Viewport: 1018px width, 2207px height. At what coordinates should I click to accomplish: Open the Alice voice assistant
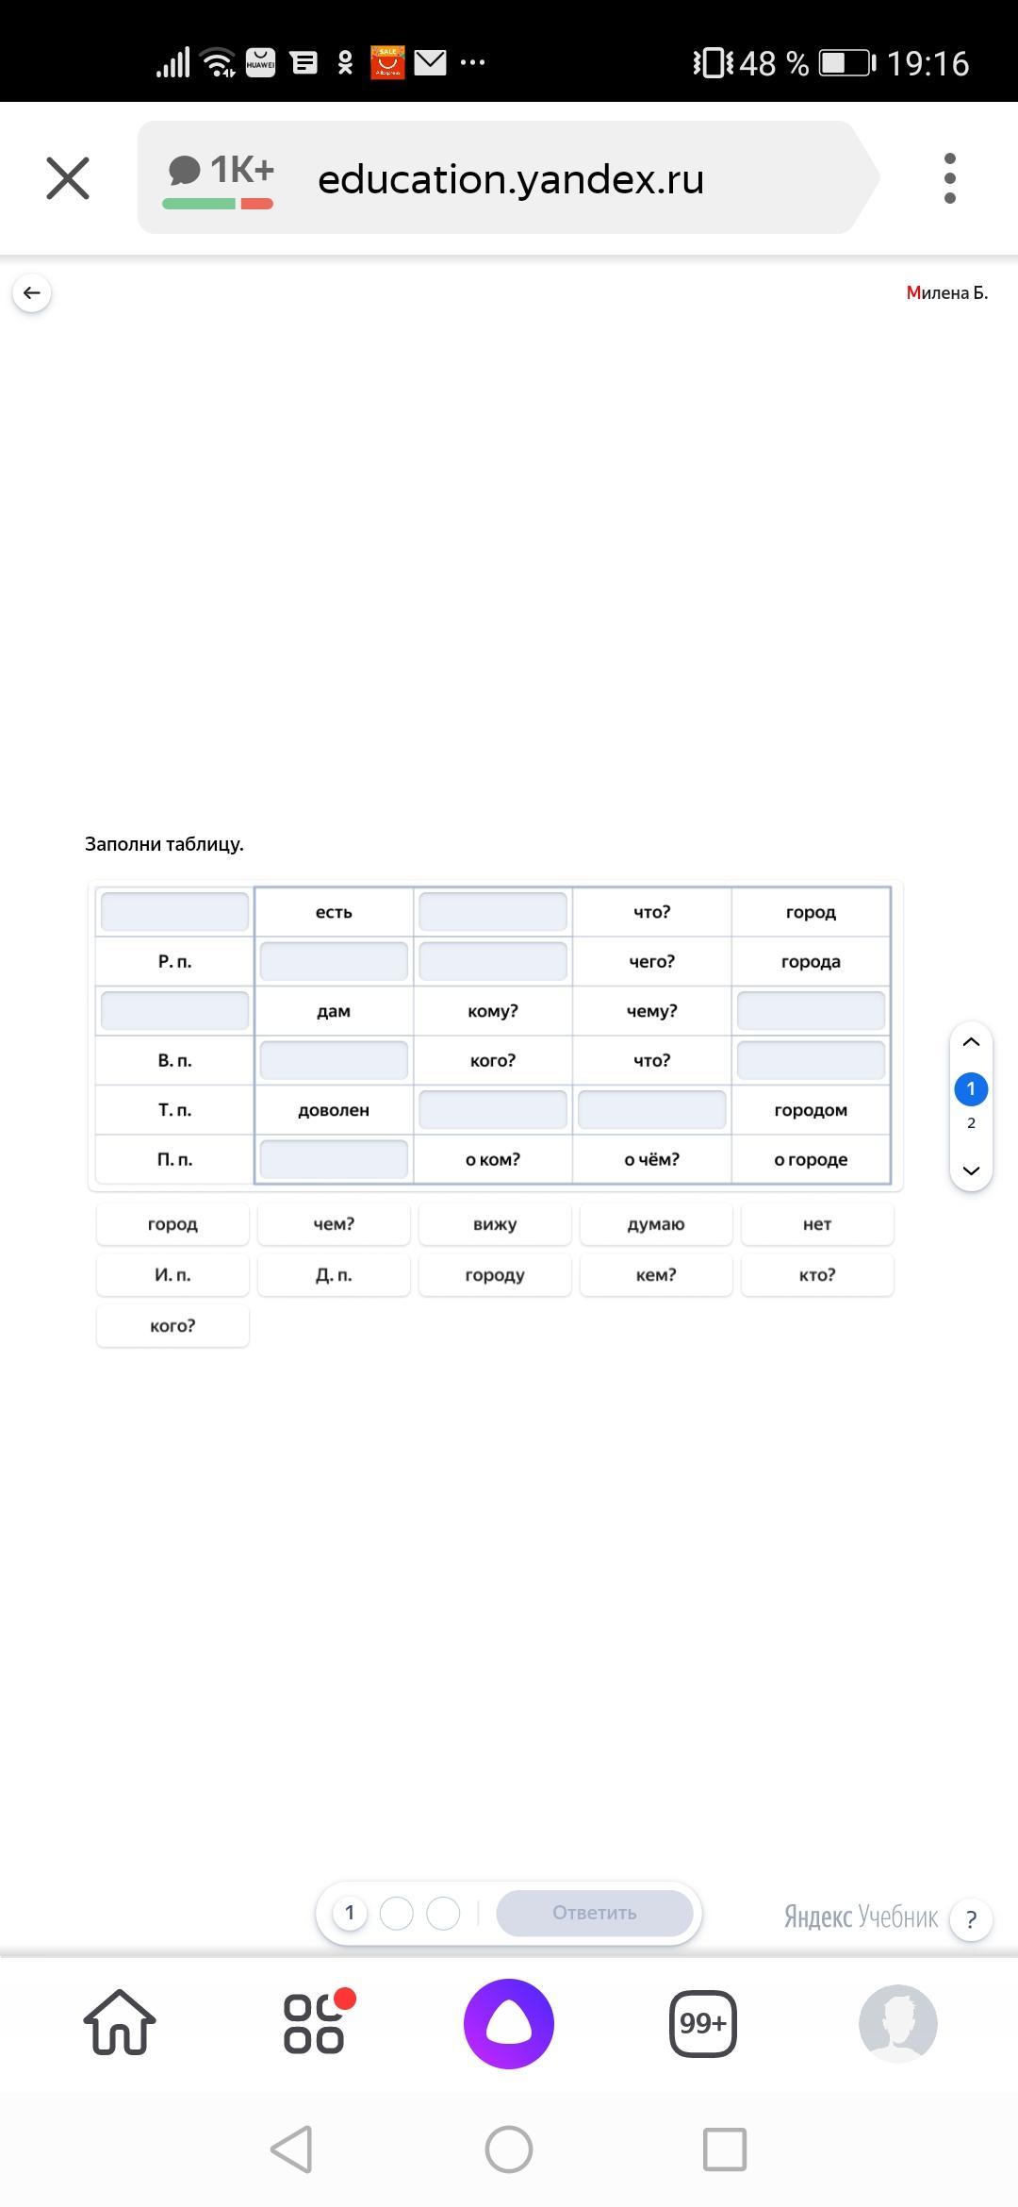click(x=508, y=2024)
